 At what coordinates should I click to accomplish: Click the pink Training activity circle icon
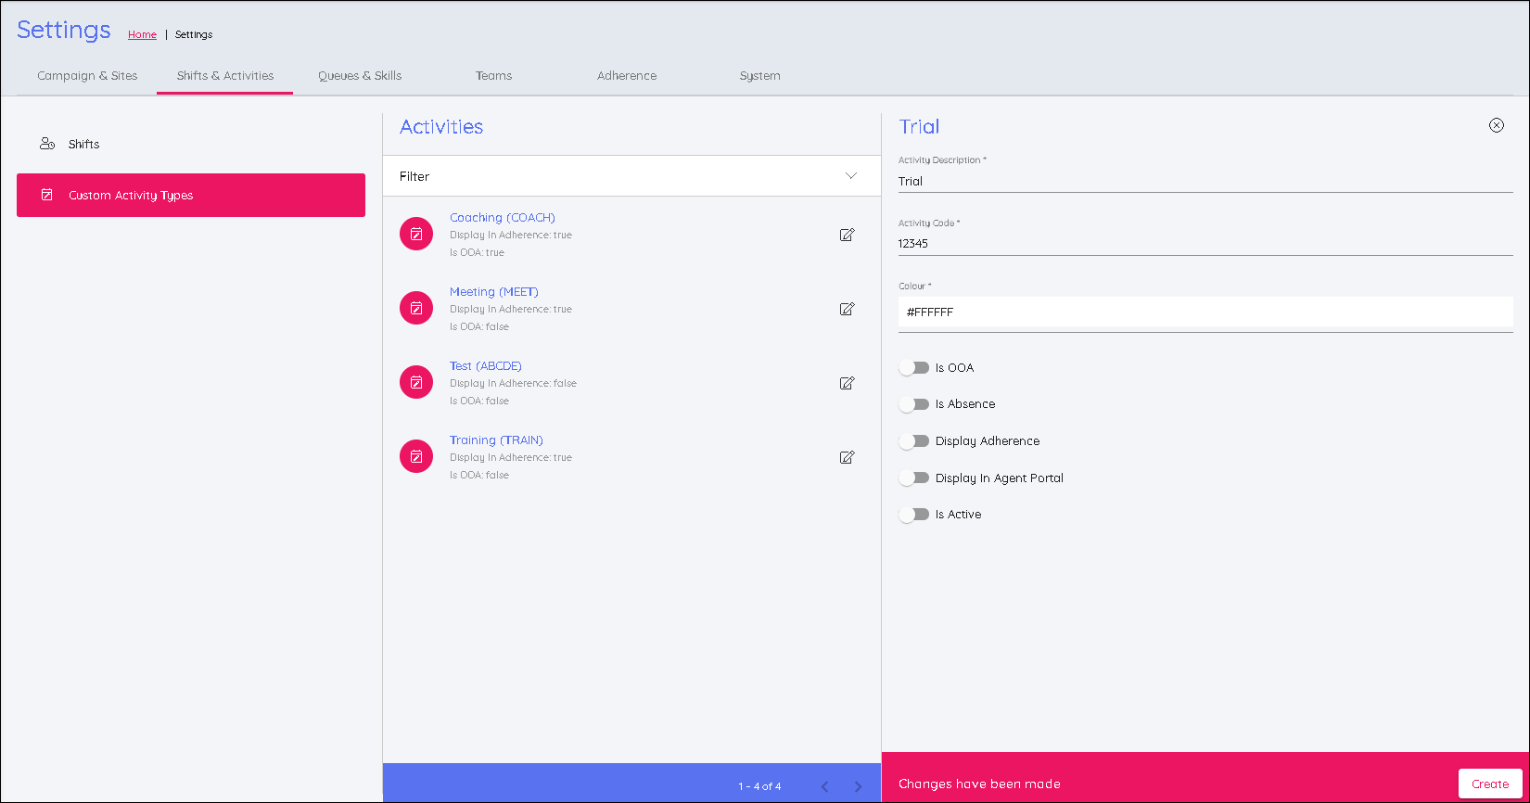pyautogui.click(x=416, y=456)
